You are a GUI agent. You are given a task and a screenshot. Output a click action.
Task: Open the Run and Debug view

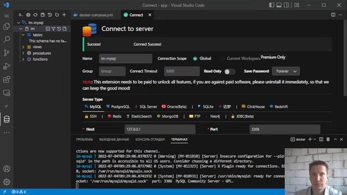[x=7, y=66]
